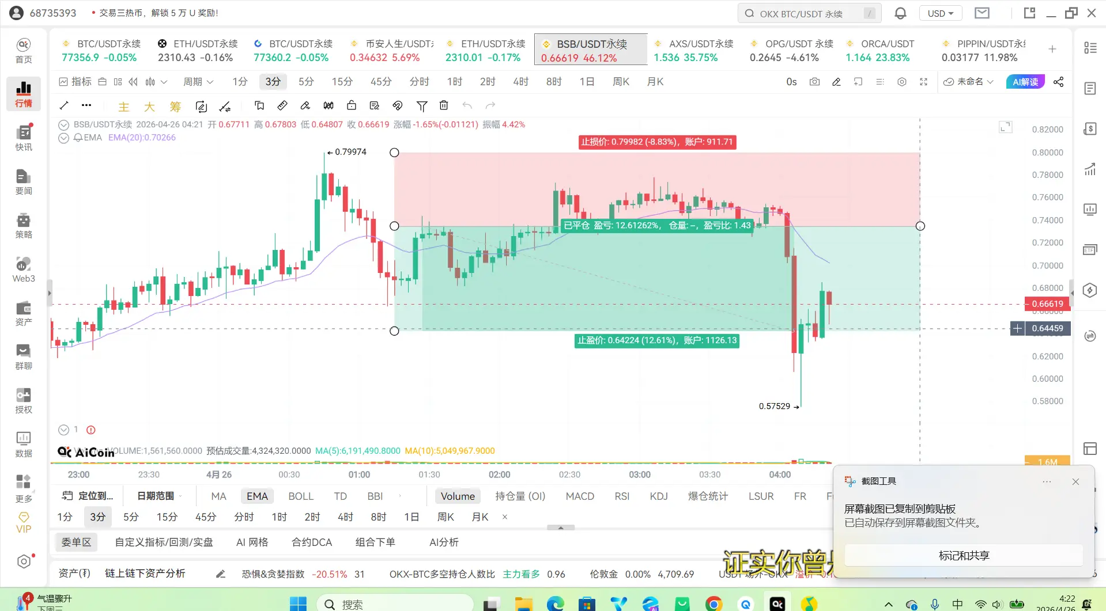
Task: Close the snipping tool notification
Action: 1075,481
